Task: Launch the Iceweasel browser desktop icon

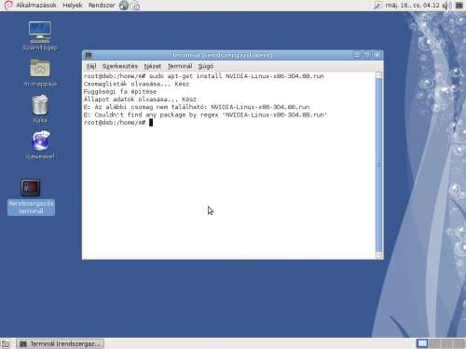Action: point(40,145)
